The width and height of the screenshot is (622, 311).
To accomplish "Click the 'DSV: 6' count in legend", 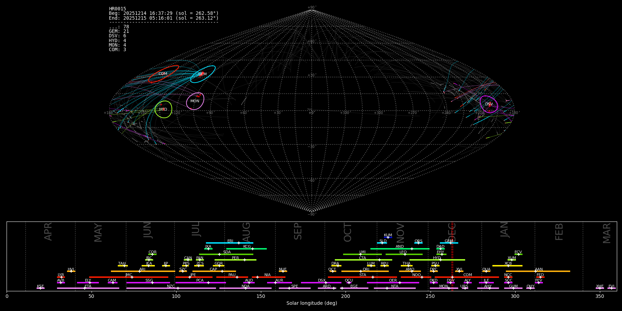I will (117, 36).
